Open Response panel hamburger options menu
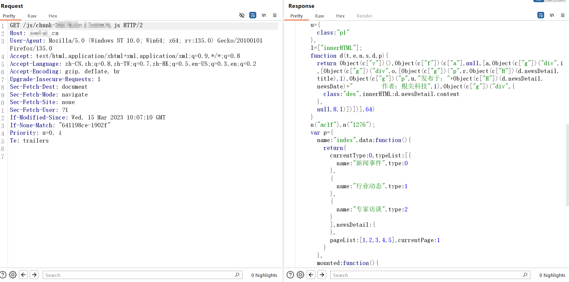Viewport: 569px width, 282px height. [563, 15]
